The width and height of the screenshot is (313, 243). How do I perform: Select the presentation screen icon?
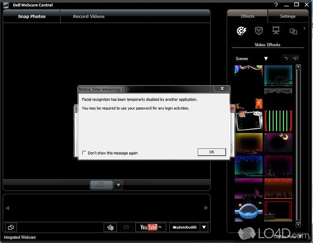tap(276, 31)
